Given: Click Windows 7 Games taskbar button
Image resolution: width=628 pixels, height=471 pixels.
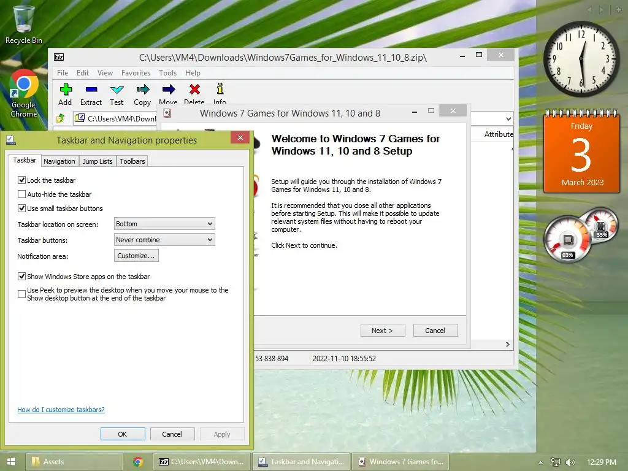Looking at the screenshot, I should point(400,462).
